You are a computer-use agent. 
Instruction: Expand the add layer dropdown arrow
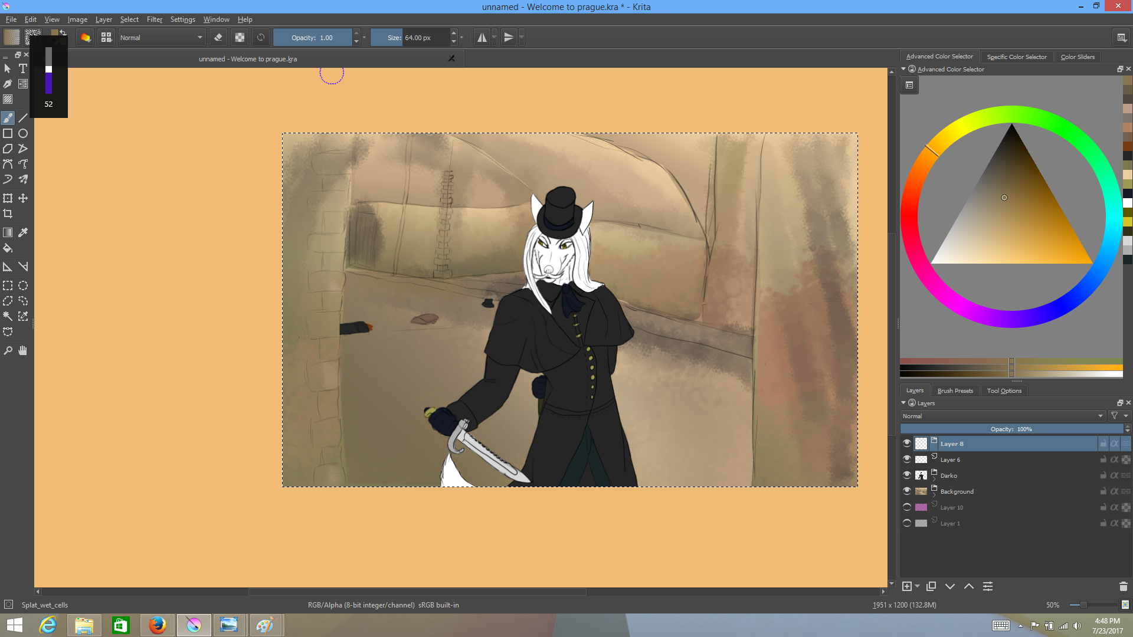click(x=917, y=586)
